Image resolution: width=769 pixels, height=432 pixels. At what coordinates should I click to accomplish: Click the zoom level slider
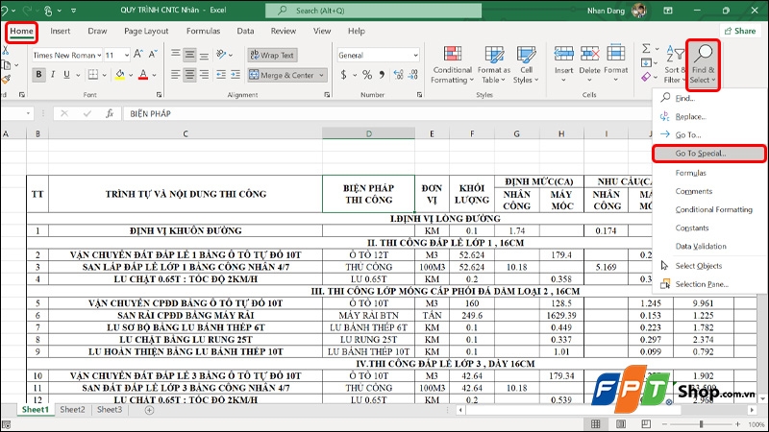pyautogui.click(x=702, y=424)
